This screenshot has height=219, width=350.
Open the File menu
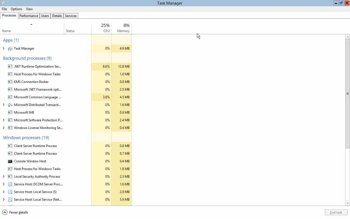tap(4, 9)
